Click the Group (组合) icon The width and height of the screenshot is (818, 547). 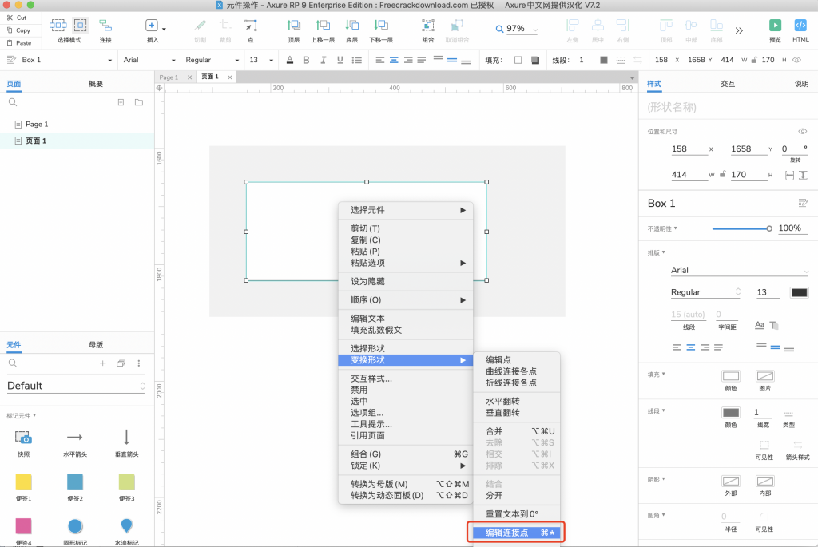[428, 26]
